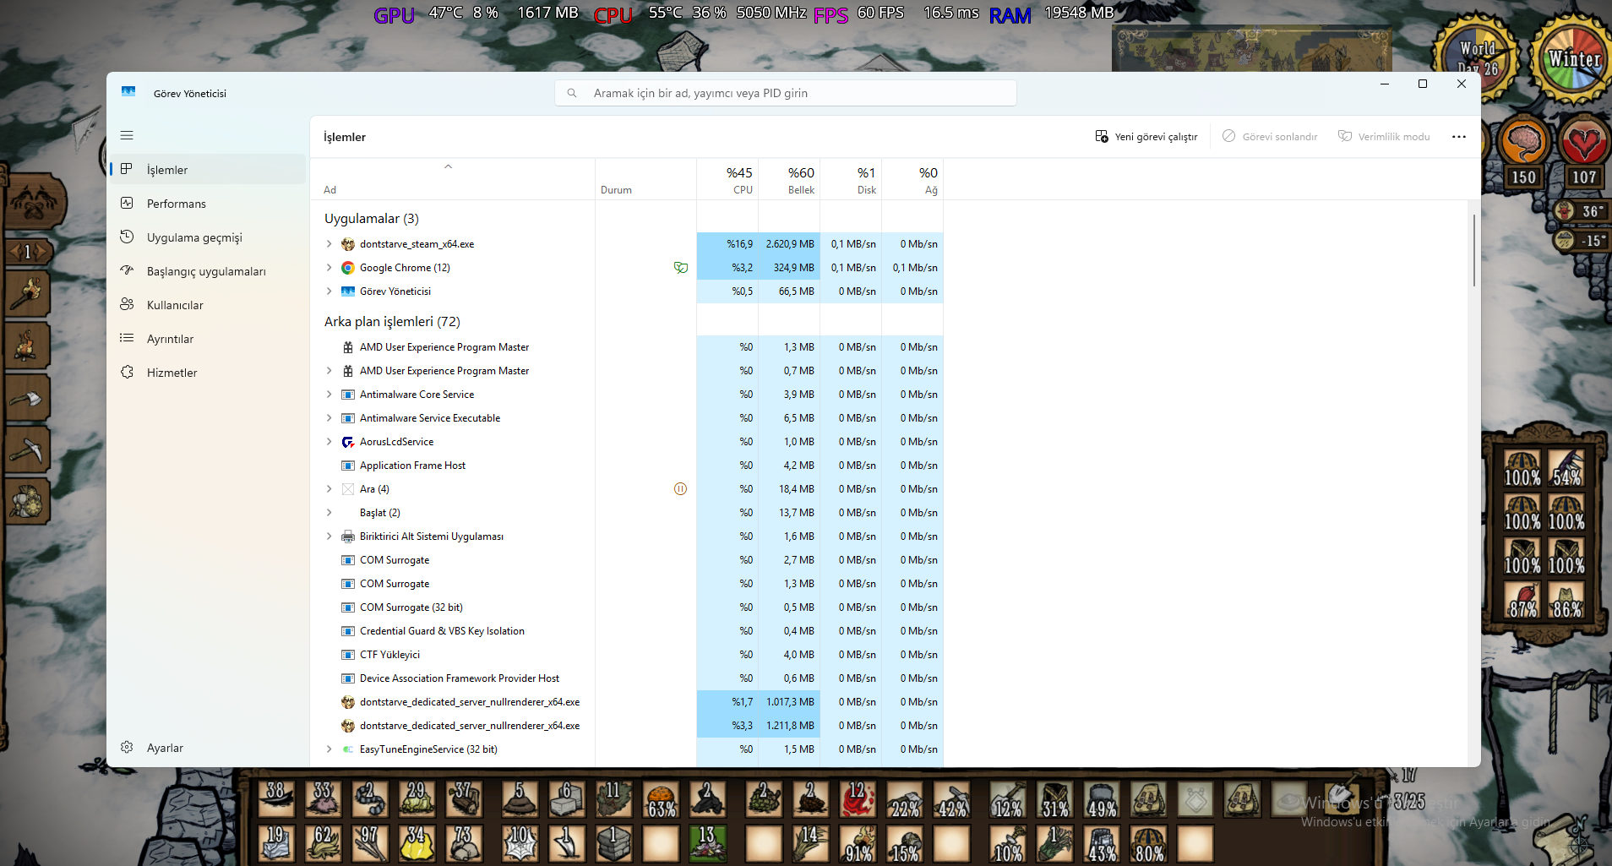The image size is (1612, 866).
Task: Select the inventory slot with count 38
Action: 276,798
